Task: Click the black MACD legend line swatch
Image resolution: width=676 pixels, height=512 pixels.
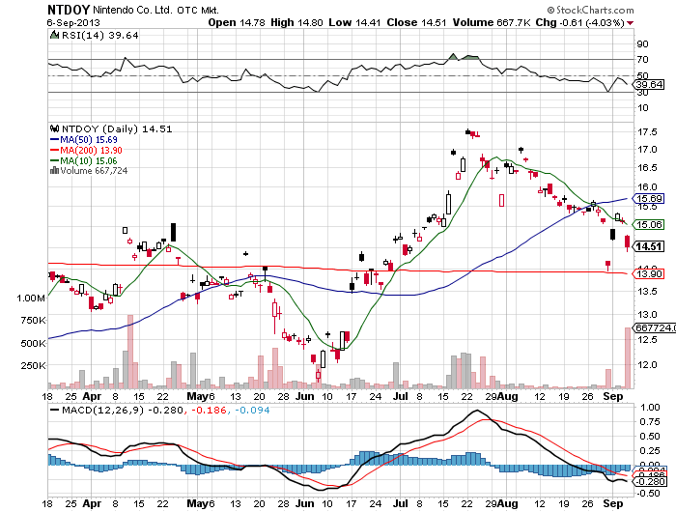Action: point(54,410)
